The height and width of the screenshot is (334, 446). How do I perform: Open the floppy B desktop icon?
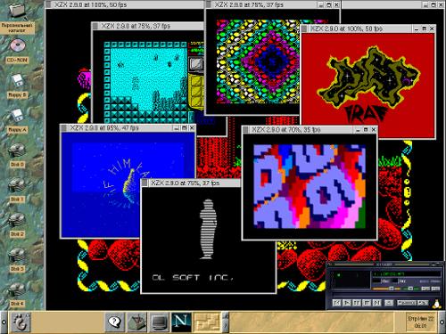click(18, 81)
